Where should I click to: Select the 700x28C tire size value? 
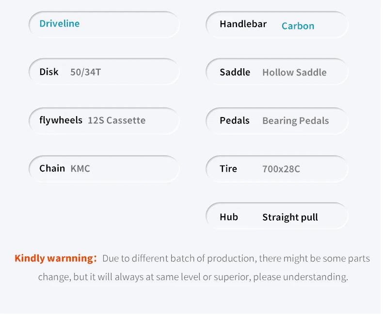point(281,169)
